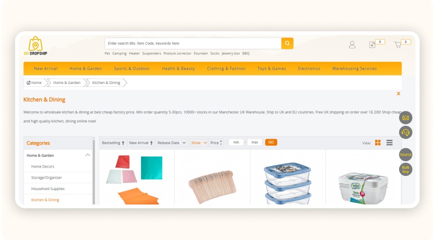Viewport: 435px width, 240px height.
Task: Click the max price input
Action: pyautogui.click(x=255, y=142)
